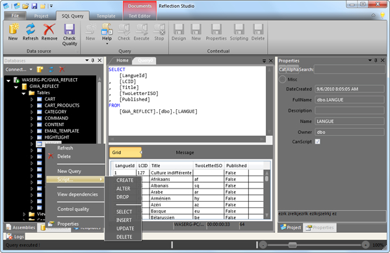Screen dimensions: 390x253
Task: Click the refresh icon in Databases toolbar
Action: click(51, 70)
